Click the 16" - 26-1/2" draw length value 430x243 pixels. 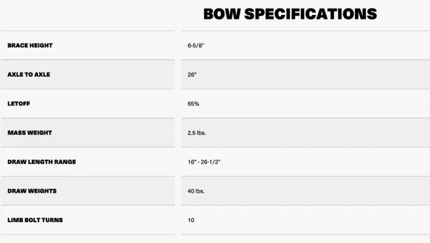(204, 162)
